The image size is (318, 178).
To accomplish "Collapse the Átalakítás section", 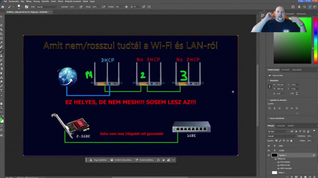I will (268, 81).
